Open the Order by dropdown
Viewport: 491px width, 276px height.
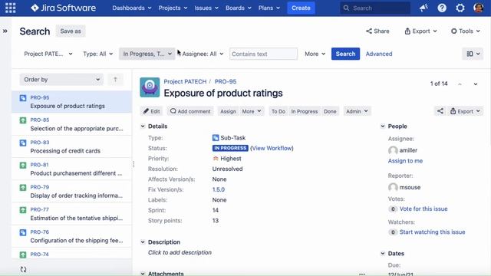pyautogui.click(x=61, y=80)
